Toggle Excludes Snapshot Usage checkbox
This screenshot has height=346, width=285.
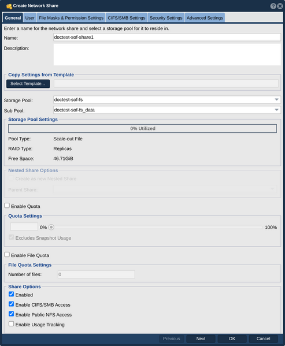11,237
